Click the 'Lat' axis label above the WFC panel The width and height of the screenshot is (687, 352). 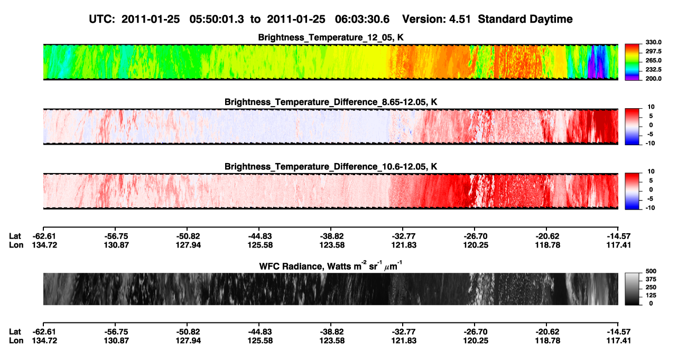point(15,236)
